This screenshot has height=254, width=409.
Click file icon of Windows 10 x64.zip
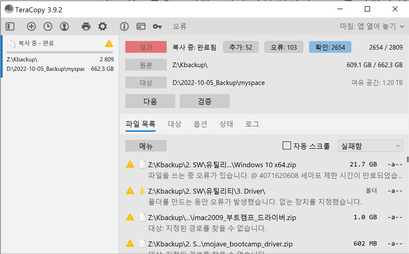142,164
